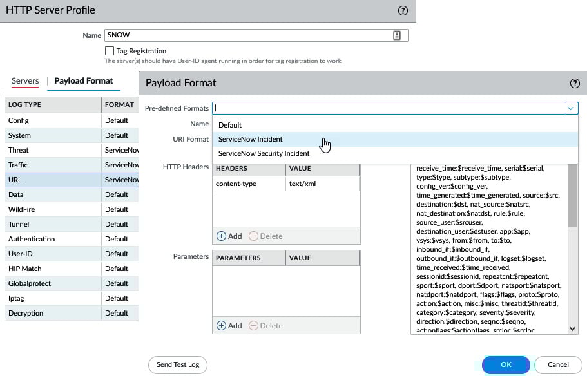Select the WildFire log type row

pyautogui.click(x=72, y=209)
